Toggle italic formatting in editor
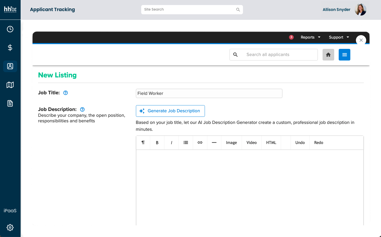This screenshot has width=381, height=237. pyautogui.click(x=171, y=143)
